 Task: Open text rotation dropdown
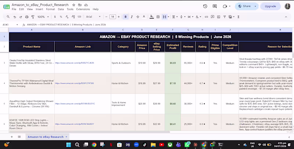198,17
